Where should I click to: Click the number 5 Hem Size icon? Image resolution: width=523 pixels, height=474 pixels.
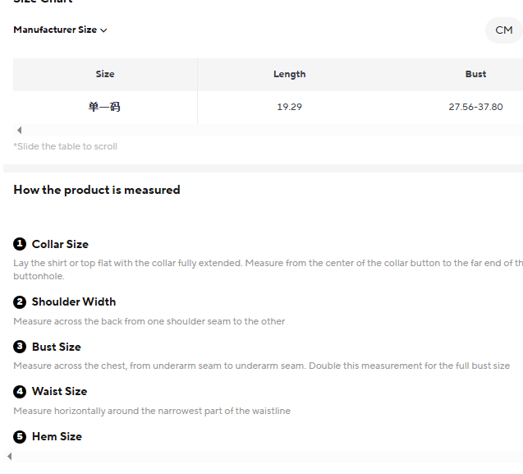[20, 436]
